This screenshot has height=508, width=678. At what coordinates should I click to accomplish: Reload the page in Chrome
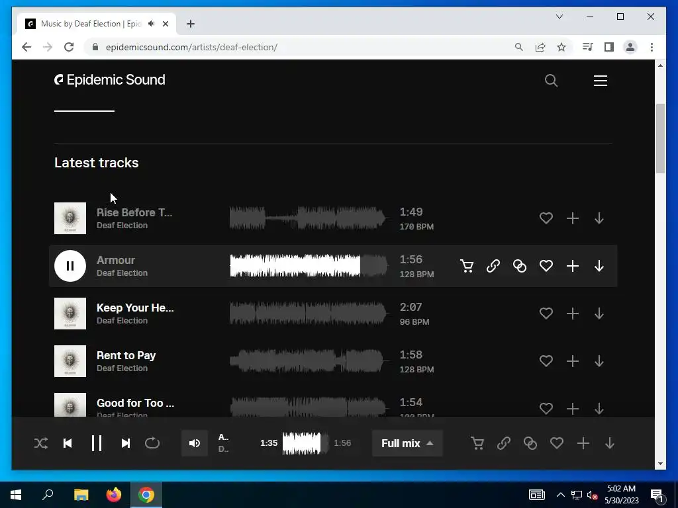point(69,47)
